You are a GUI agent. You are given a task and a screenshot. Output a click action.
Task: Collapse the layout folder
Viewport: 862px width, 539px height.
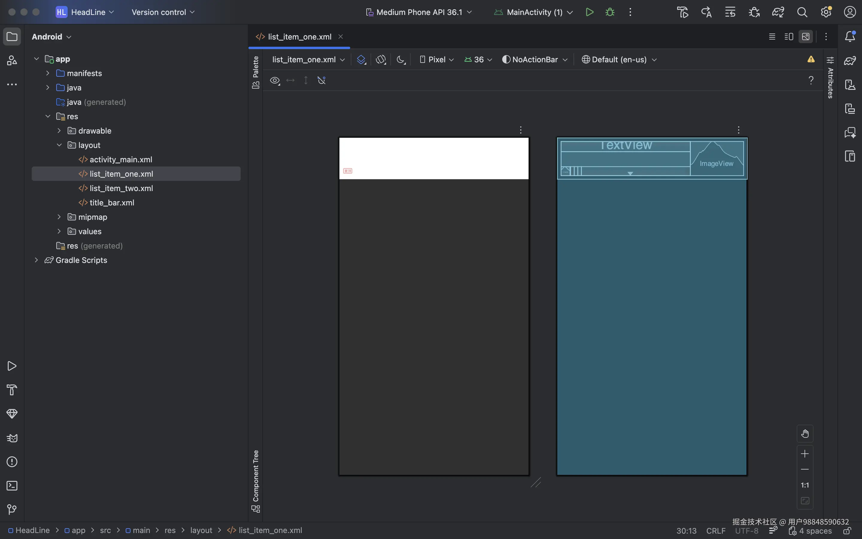click(x=59, y=145)
